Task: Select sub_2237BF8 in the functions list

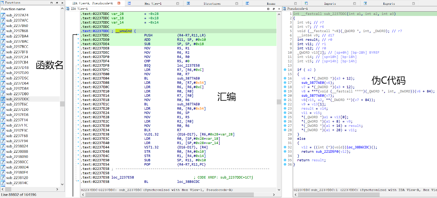Action: (x=17, y=52)
